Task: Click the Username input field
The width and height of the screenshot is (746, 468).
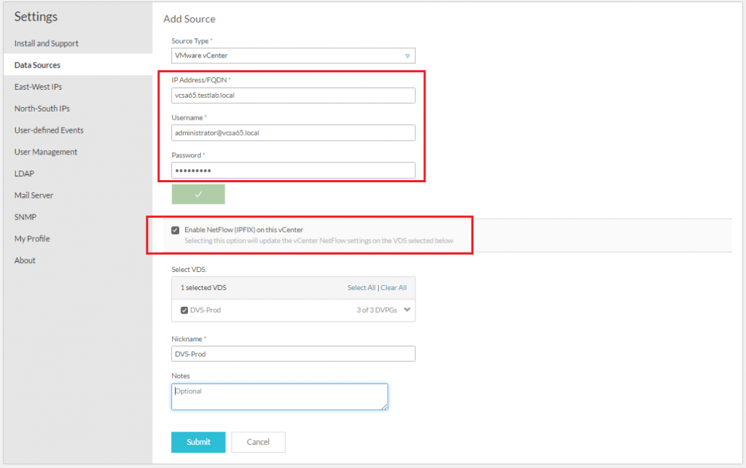Action: tap(293, 133)
